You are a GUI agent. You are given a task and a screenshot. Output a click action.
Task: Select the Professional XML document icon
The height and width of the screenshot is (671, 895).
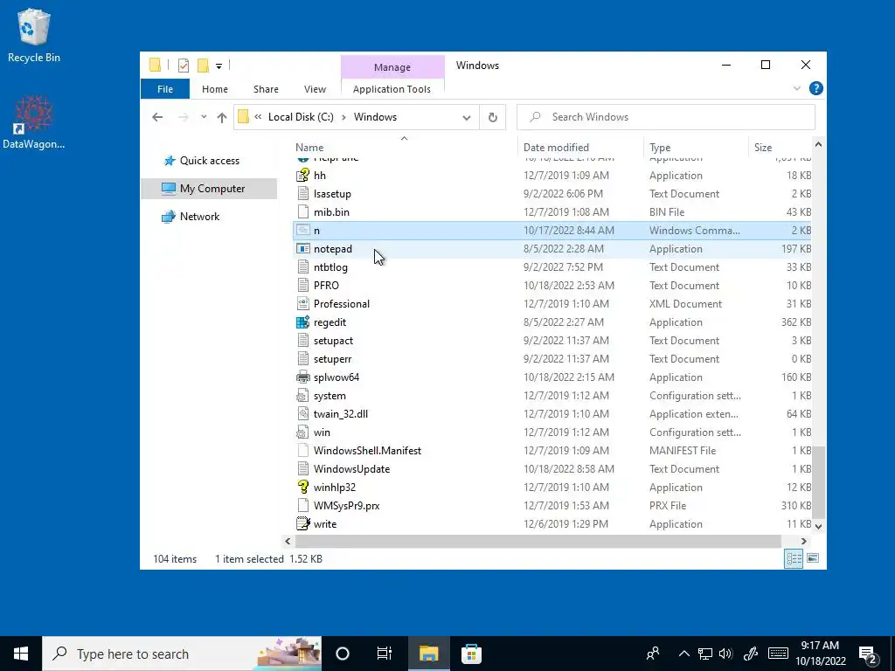[x=303, y=303]
